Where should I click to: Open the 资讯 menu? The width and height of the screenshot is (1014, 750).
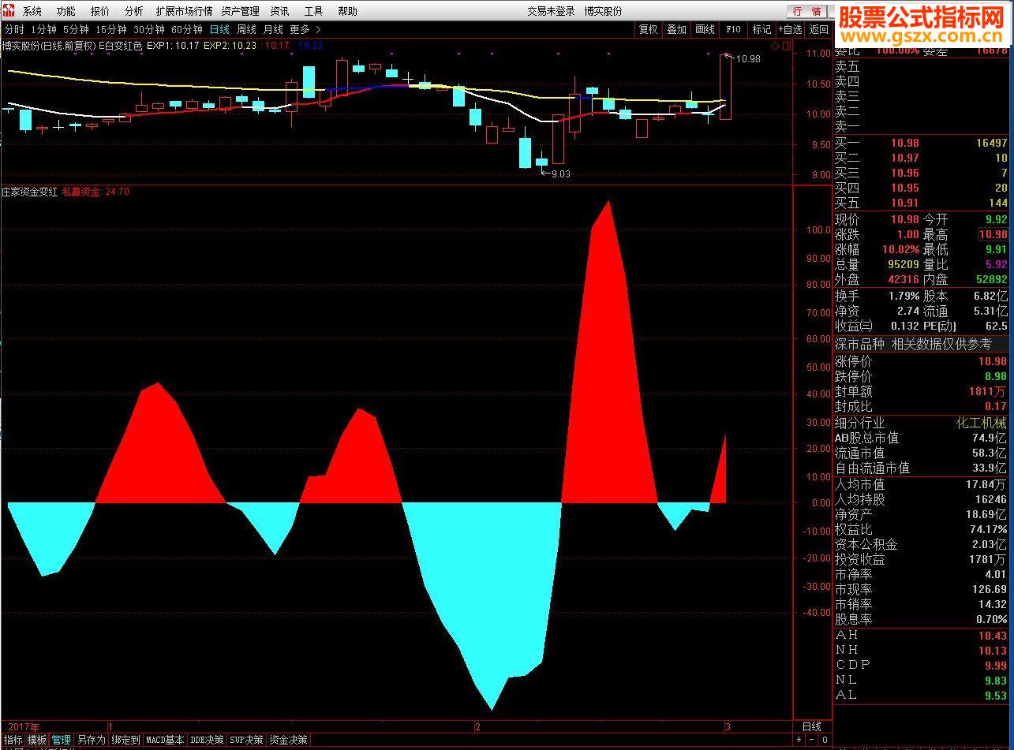pyautogui.click(x=279, y=11)
